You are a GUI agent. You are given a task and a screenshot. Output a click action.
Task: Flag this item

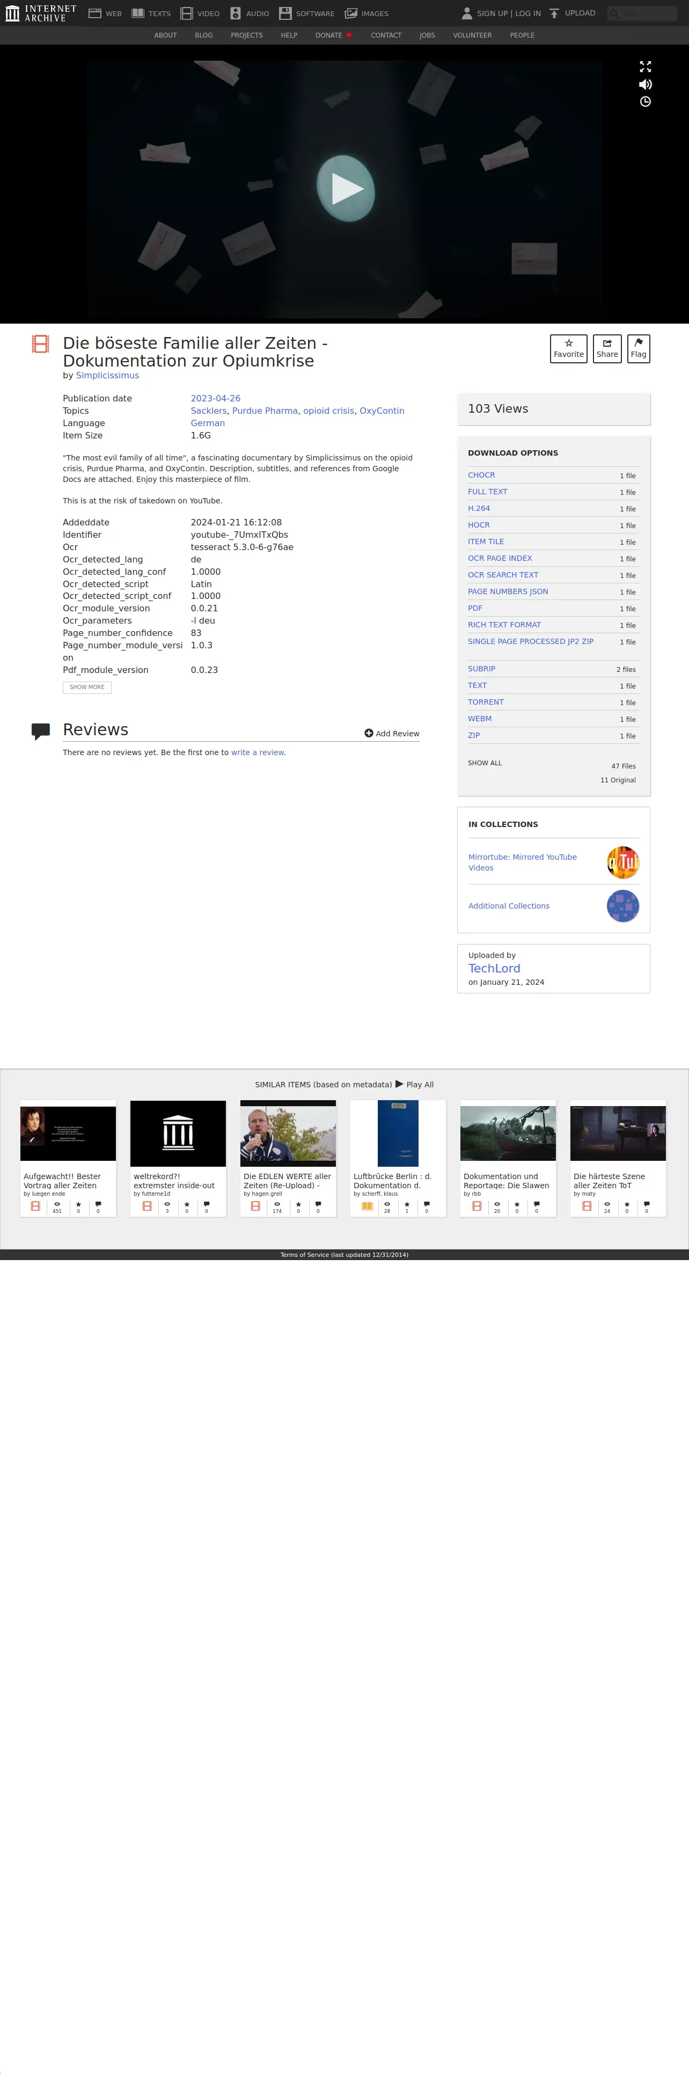coord(639,348)
